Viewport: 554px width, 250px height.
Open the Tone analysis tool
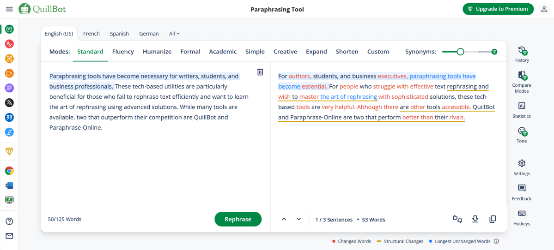(521, 135)
